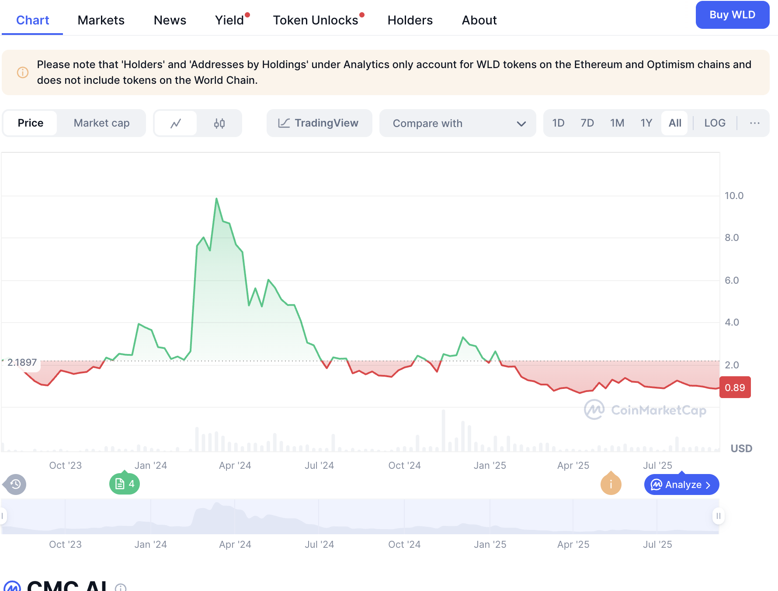Expand the Compare with dropdown

[x=458, y=123]
